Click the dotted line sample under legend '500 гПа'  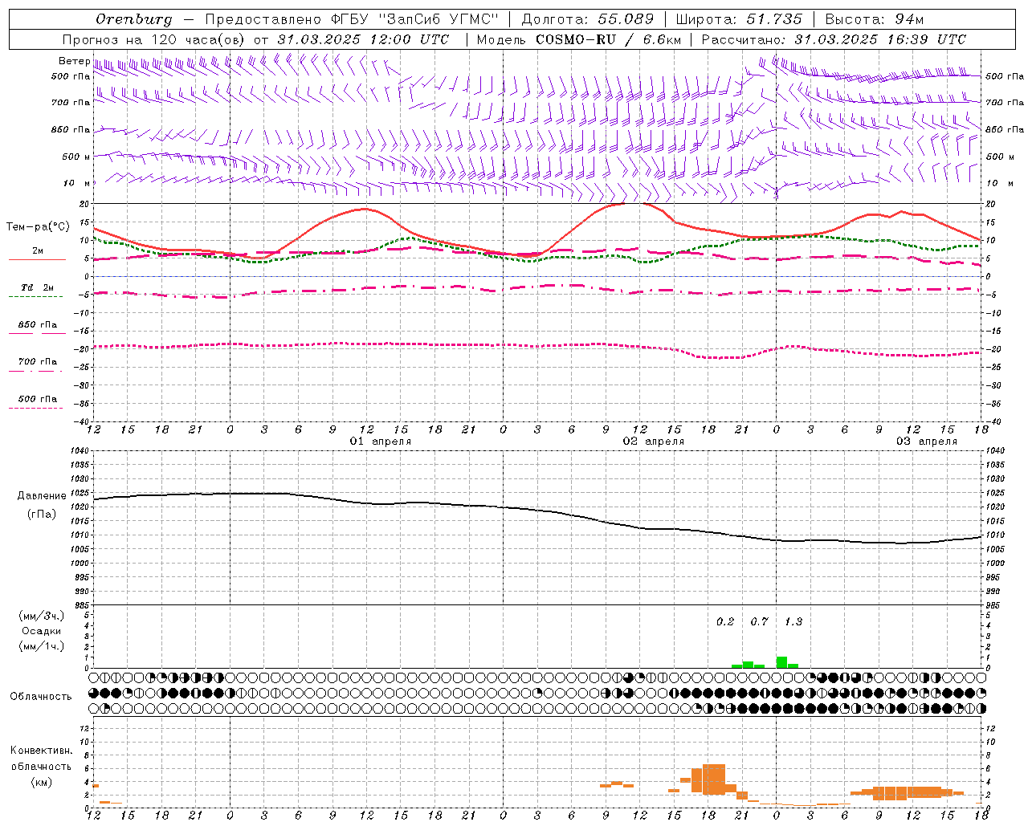pyautogui.click(x=37, y=409)
